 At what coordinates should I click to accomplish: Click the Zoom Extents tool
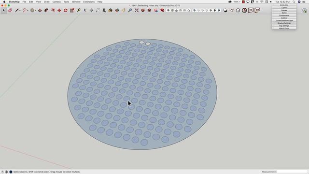click(136, 10)
